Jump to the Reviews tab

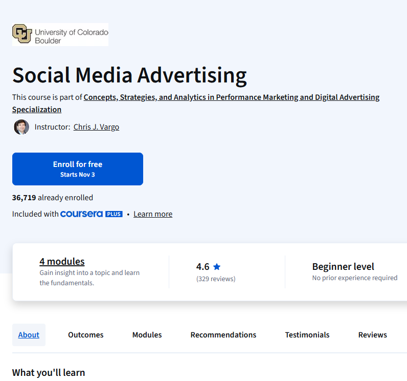pyautogui.click(x=372, y=335)
